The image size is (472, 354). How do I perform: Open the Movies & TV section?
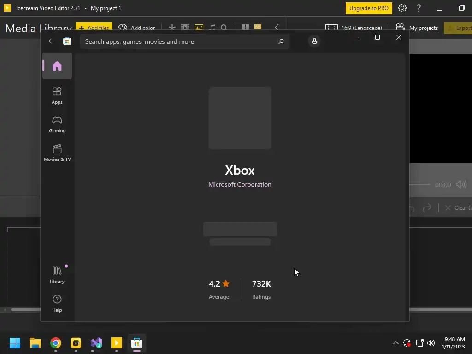pos(57,153)
